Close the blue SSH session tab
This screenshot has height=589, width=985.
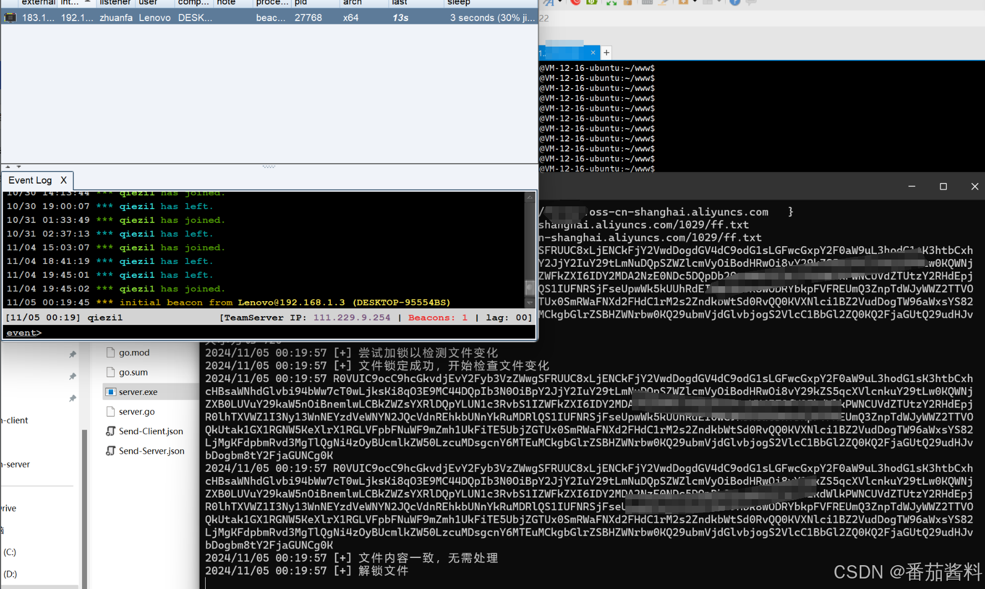coord(593,53)
